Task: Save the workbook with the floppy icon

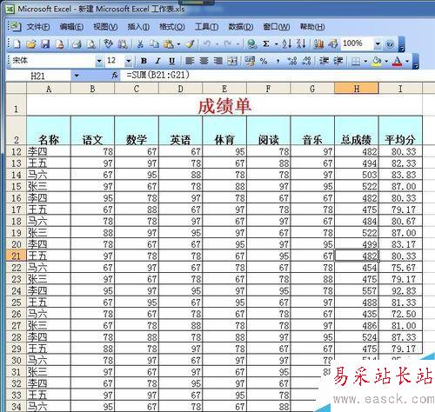Action: tap(45, 44)
